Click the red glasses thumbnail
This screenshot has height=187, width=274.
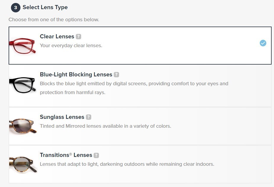coord(23,46)
